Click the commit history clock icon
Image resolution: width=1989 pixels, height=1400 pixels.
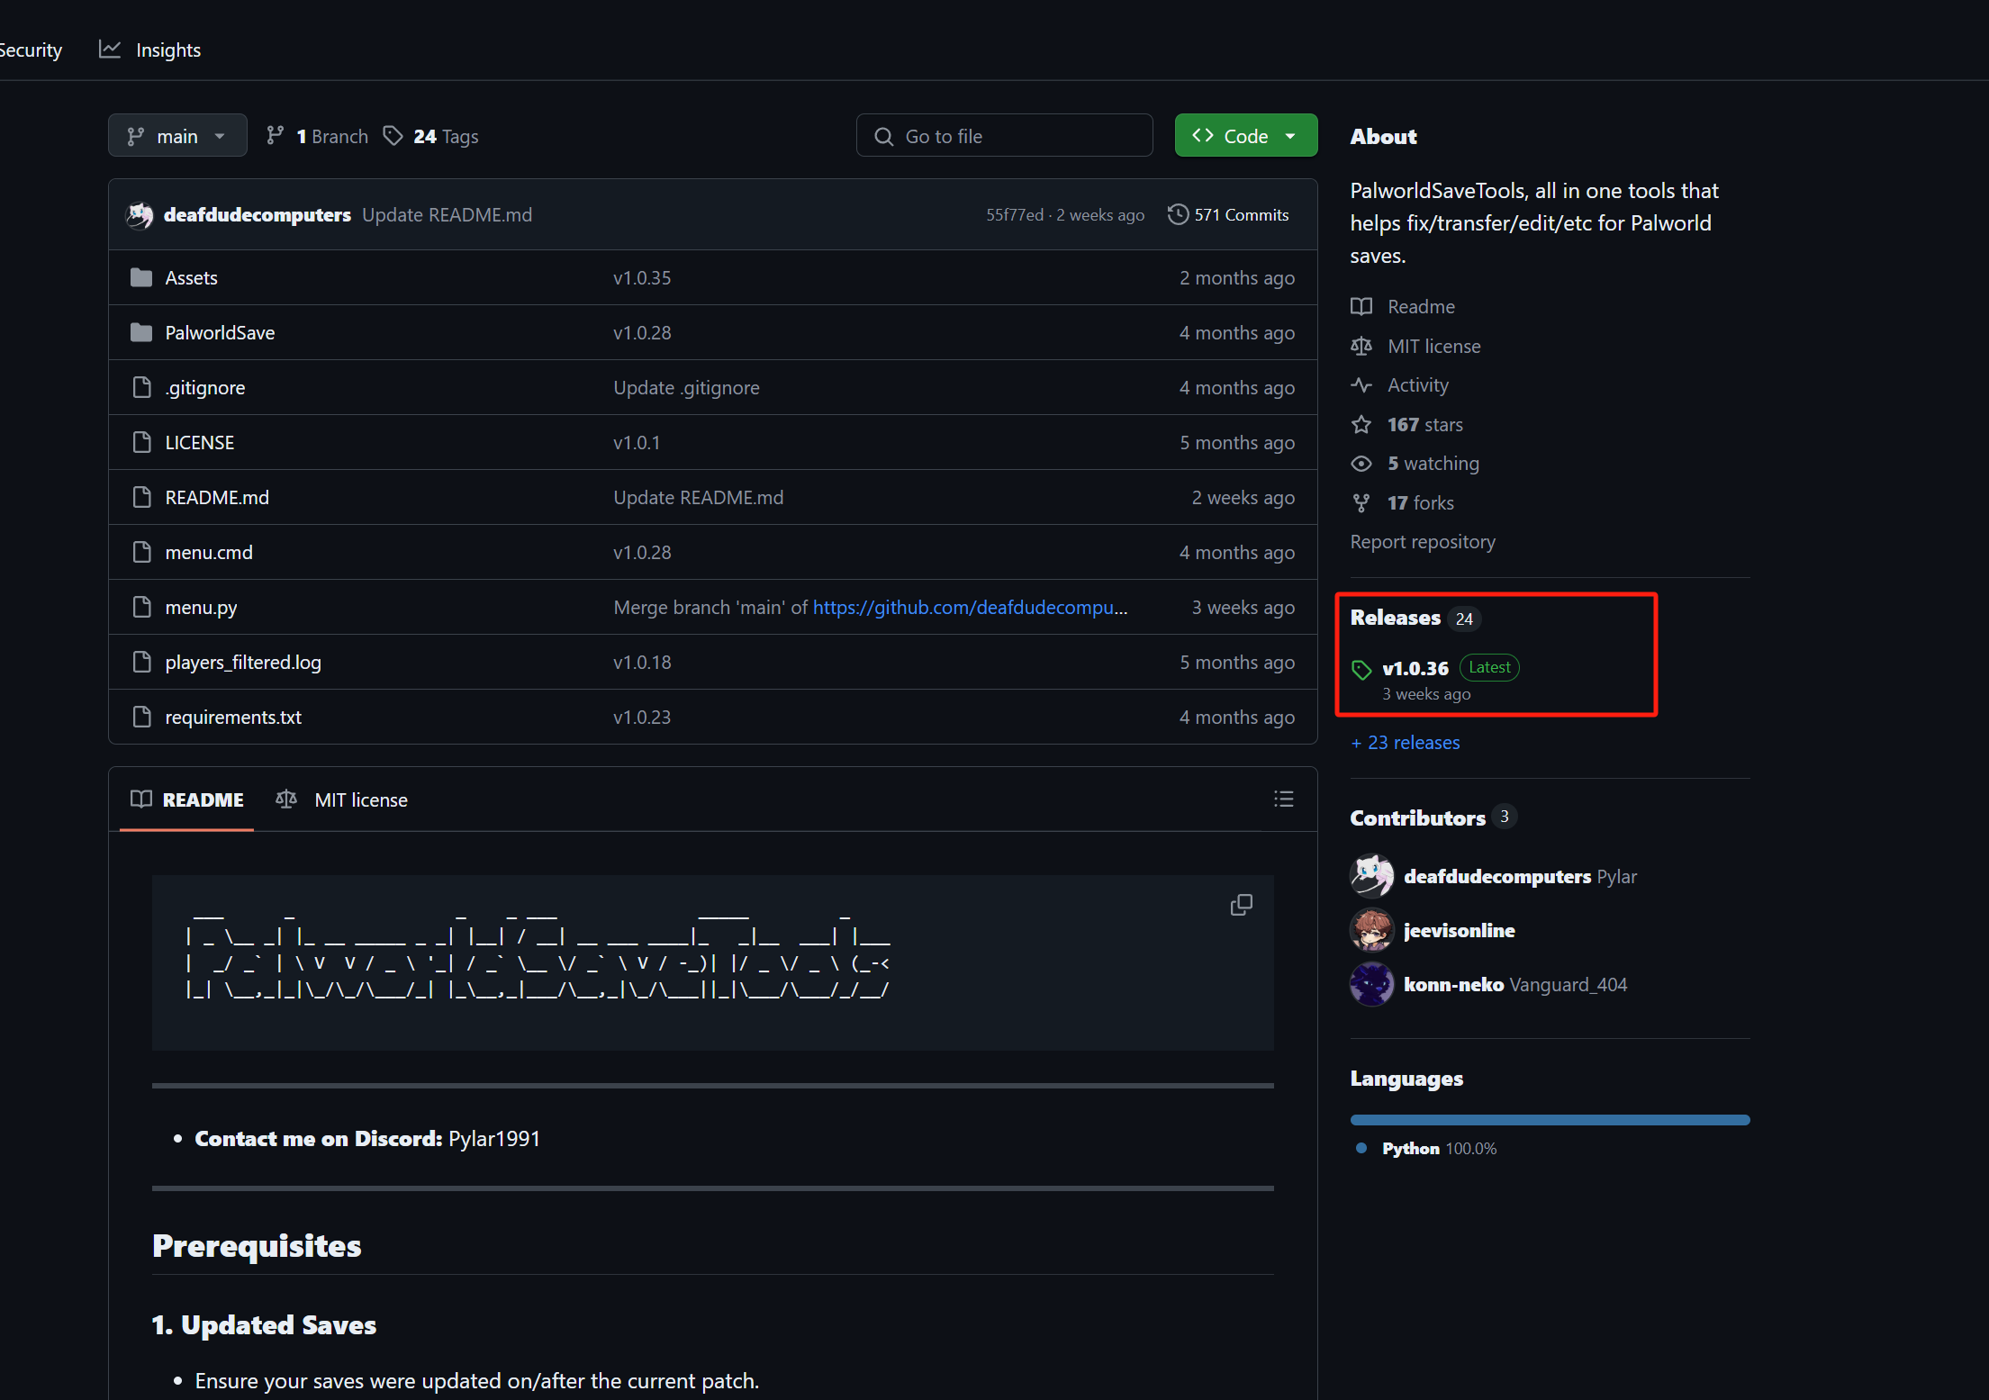[1178, 214]
